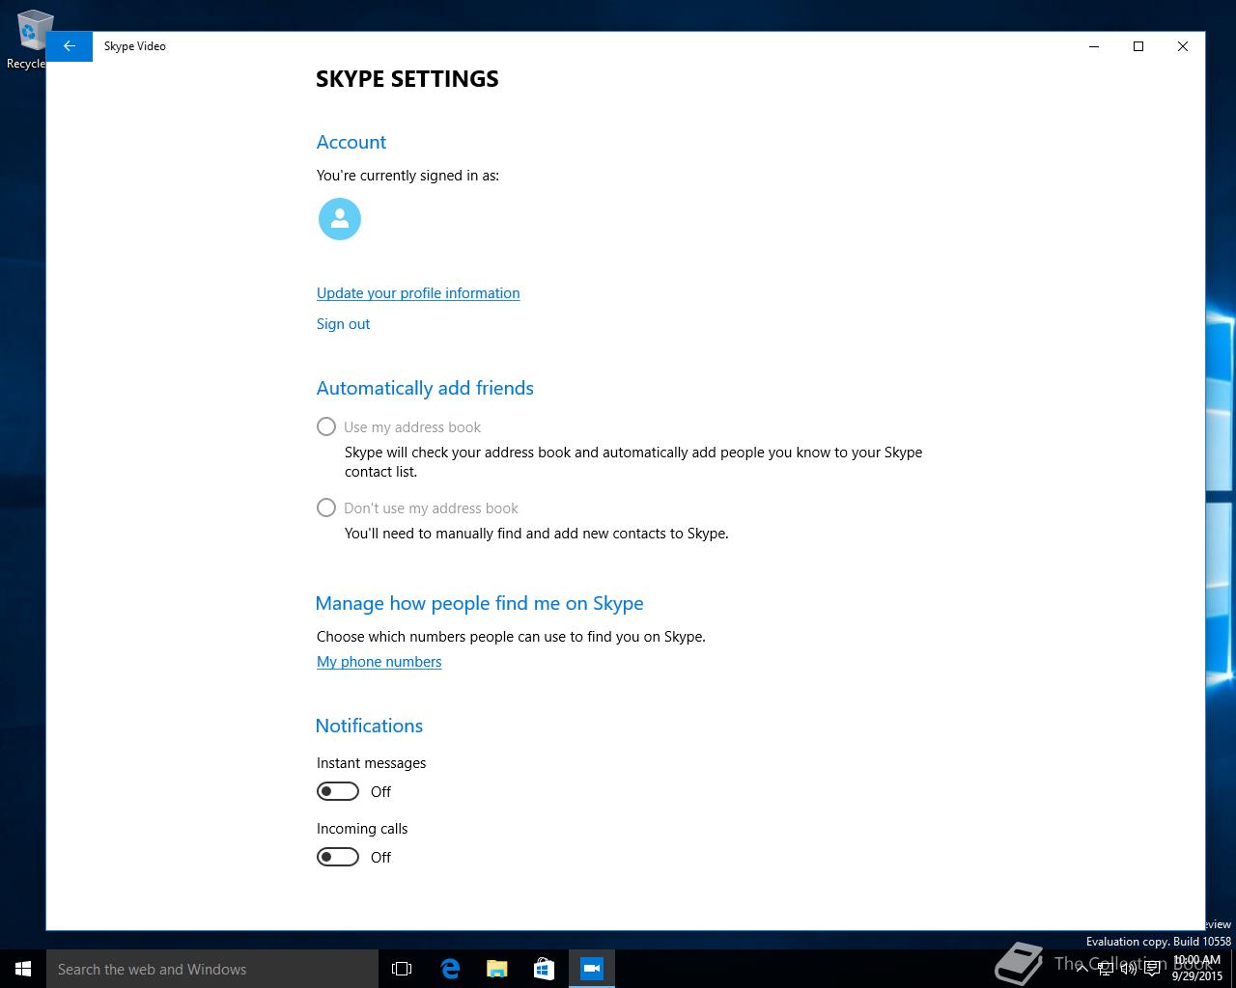The height and width of the screenshot is (988, 1236).
Task: Launch Microsoft Edge from the taskbar
Action: pyautogui.click(x=450, y=969)
